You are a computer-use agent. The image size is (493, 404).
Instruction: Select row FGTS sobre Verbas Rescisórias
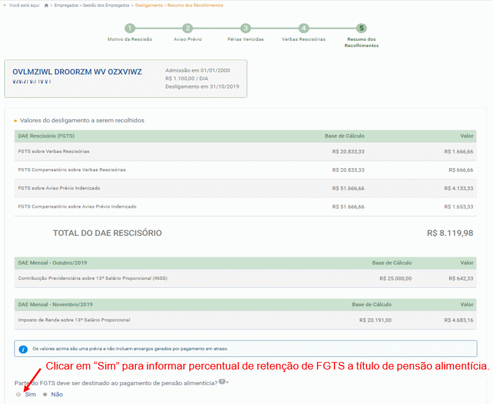point(245,152)
